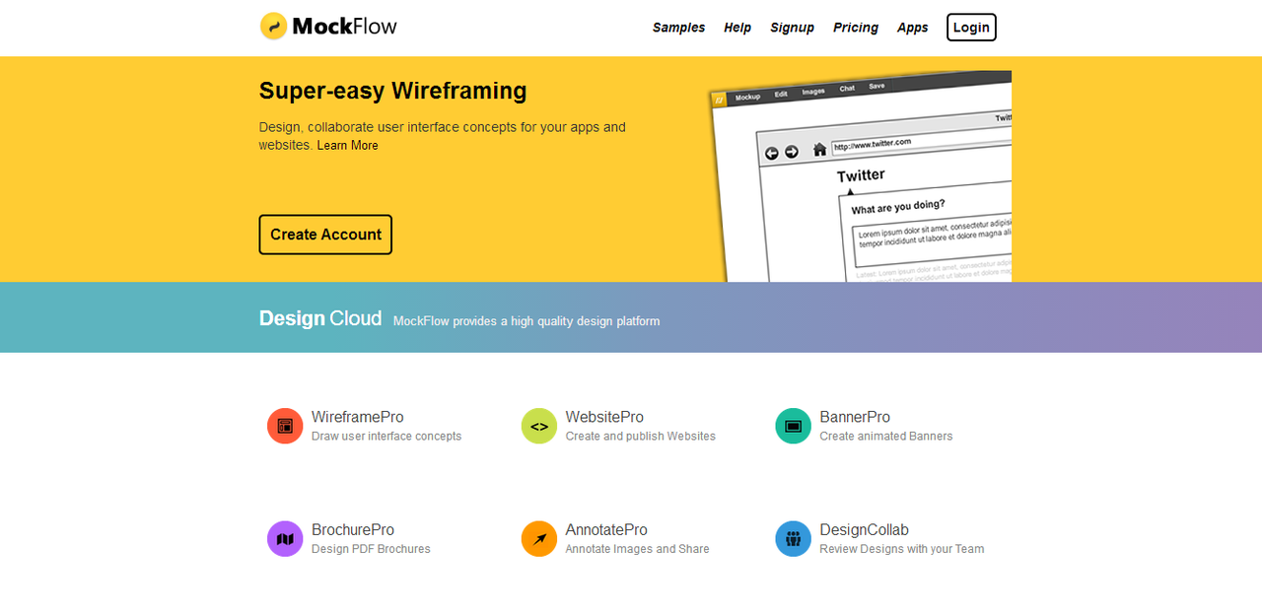
Task: Click 'MockFlow provides a high quality design platform'
Action: click(526, 321)
